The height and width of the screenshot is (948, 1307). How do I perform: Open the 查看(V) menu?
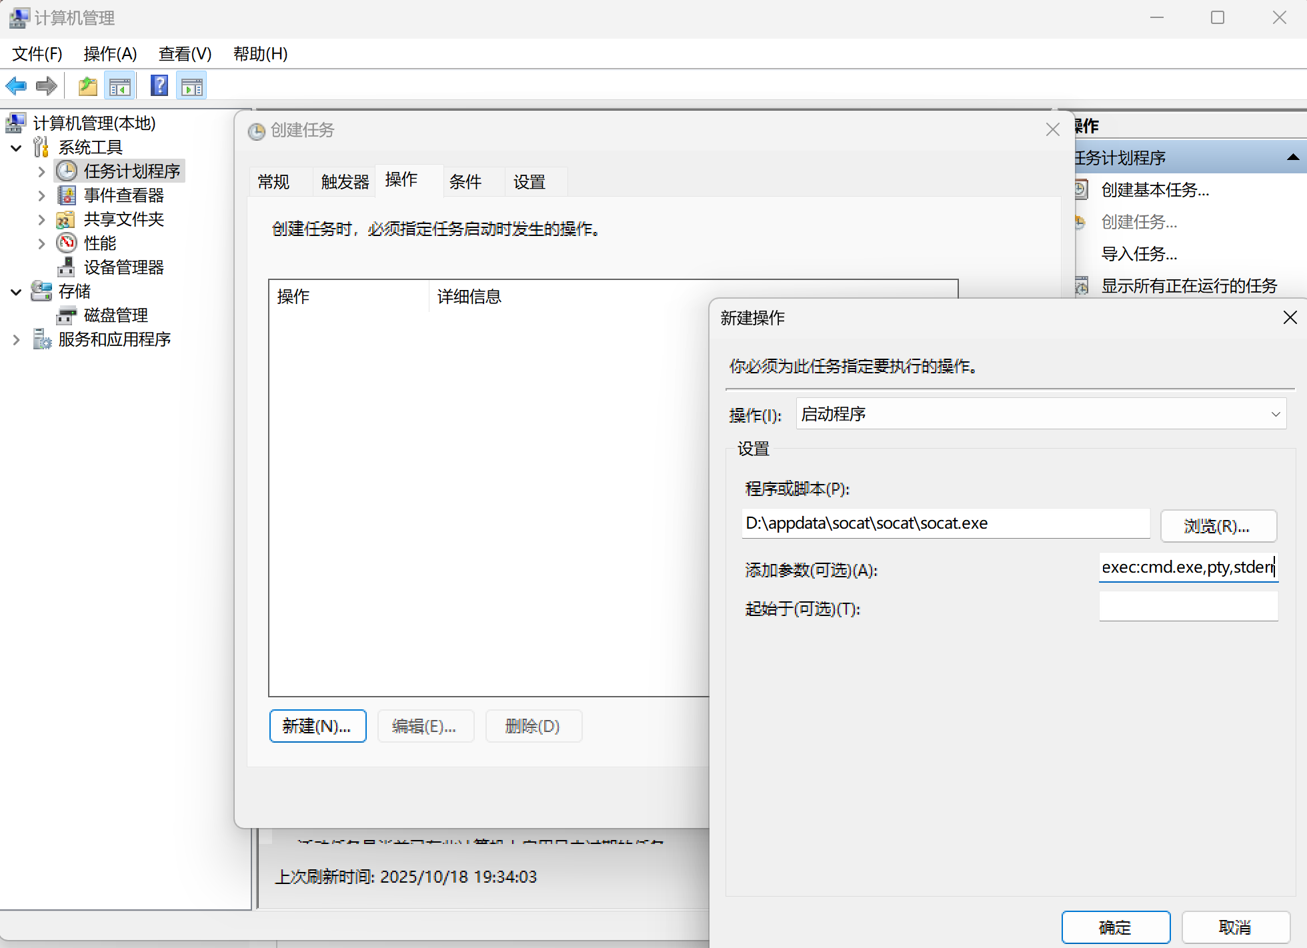tap(185, 53)
